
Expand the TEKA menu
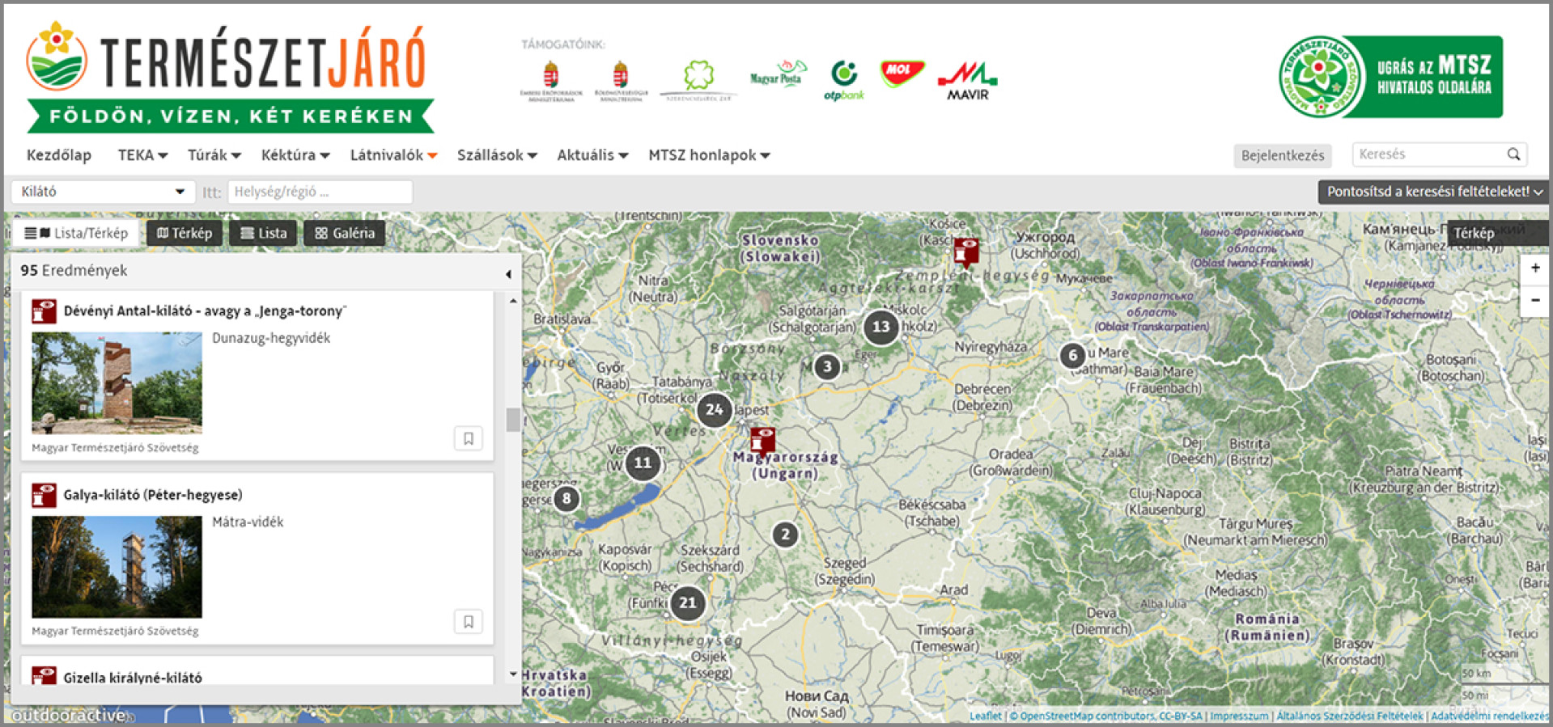pos(142,154)
